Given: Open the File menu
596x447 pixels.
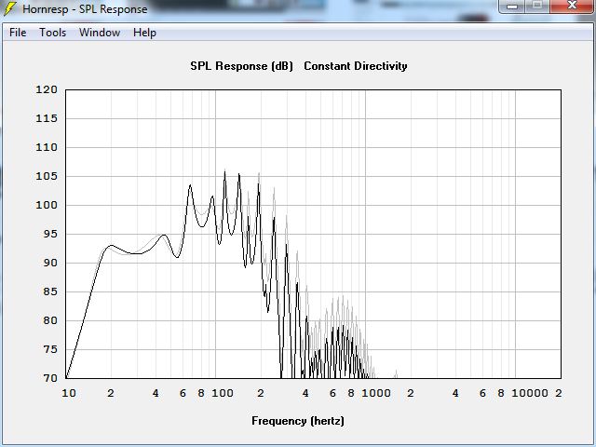Looking at the screenshot, I should pyautogui.click(x=18, y=33).
